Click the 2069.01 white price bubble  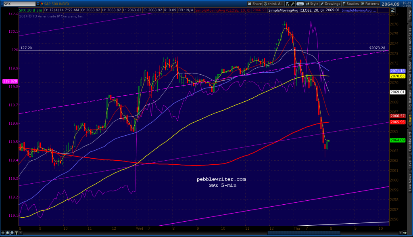click(397, 92)
